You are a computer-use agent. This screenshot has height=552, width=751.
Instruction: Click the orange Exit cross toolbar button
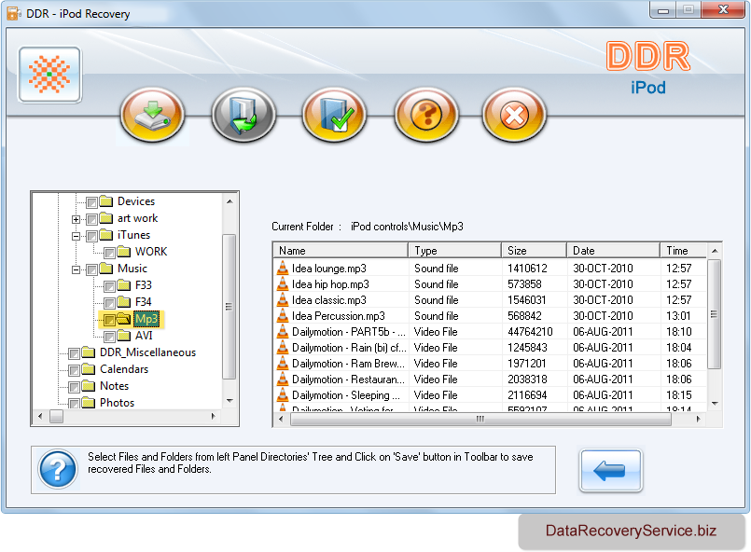pyautogui.click(x=514, y=115)
